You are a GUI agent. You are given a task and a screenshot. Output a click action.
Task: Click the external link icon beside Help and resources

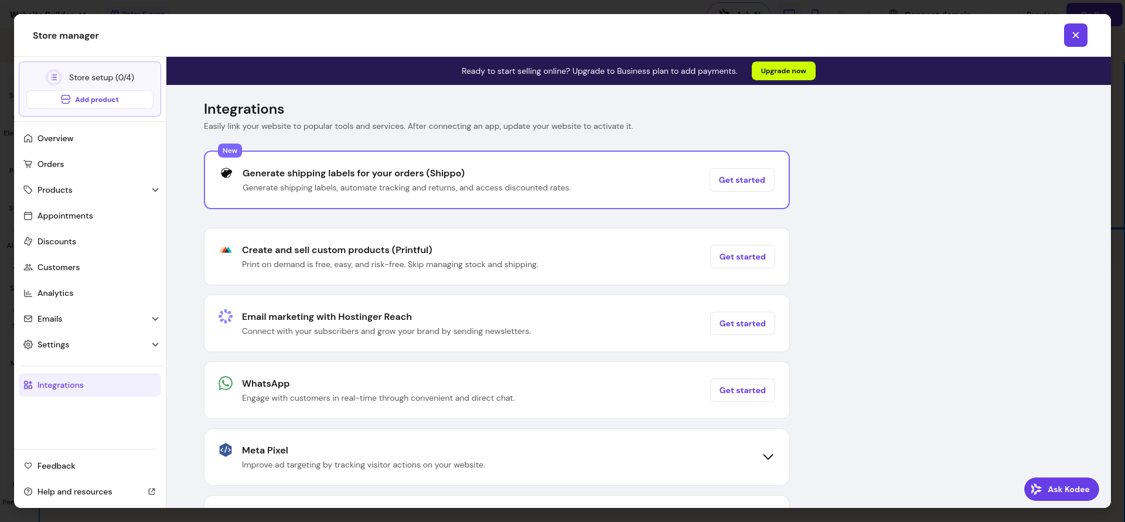click(x=152, y=492)
